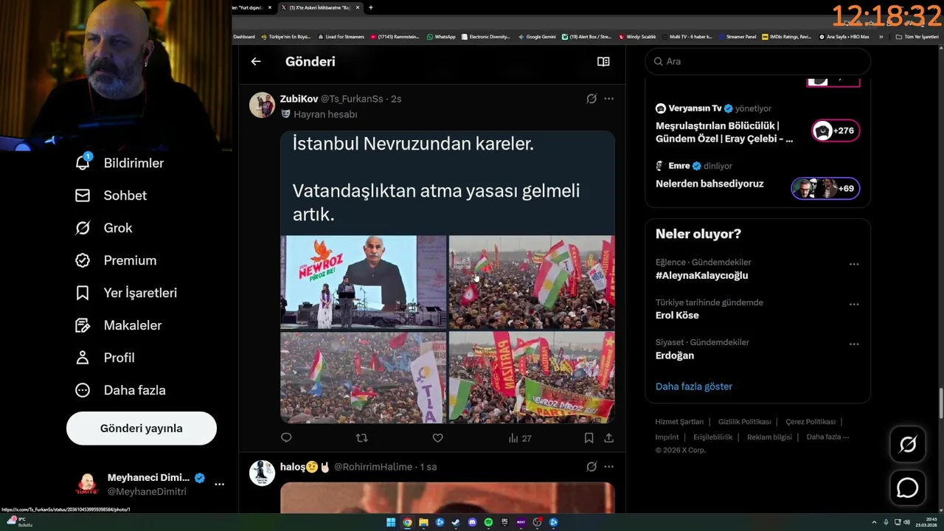Share ZubiKov's post
The width and height of the screenshot is (944, 531).
pyautogui.click(x=609, y=438)
